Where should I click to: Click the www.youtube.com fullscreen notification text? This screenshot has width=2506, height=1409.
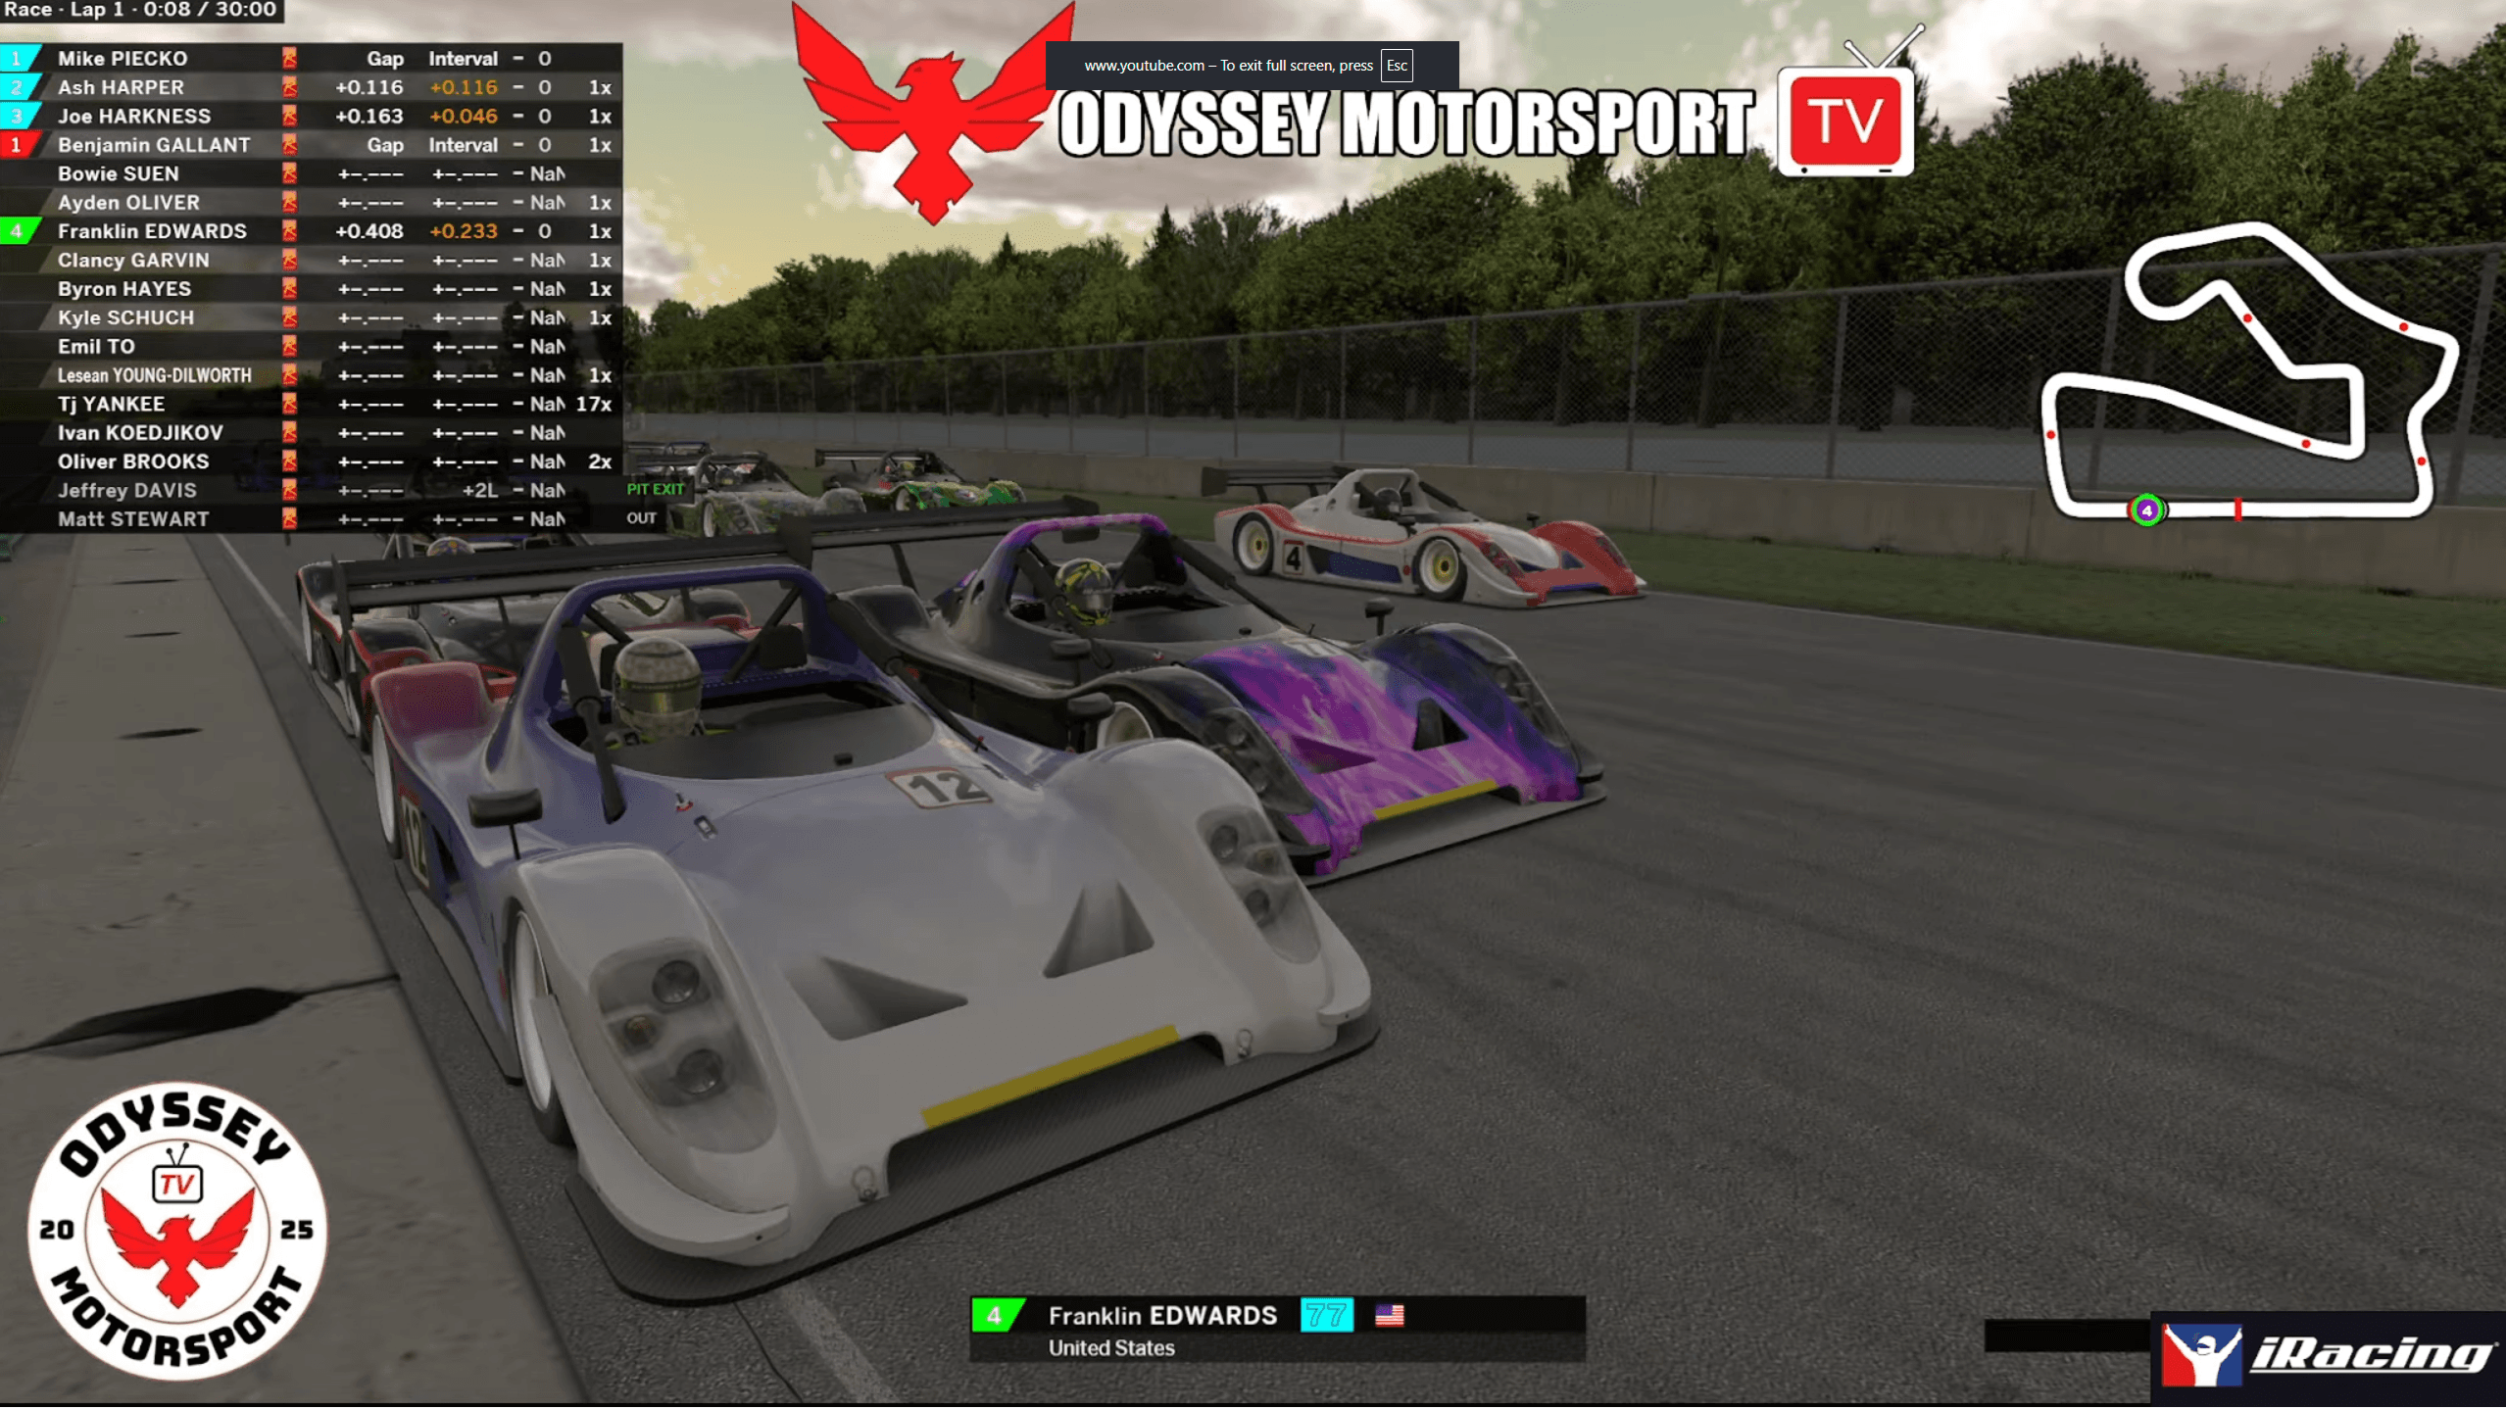pyautogui.click(x=1229, y=66)
